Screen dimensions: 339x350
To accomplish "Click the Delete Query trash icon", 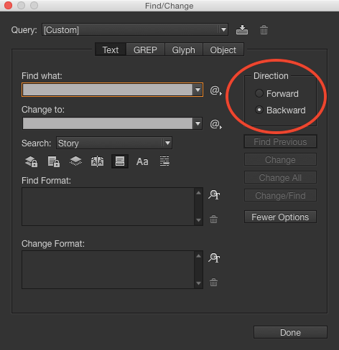I will coord(264,30).
